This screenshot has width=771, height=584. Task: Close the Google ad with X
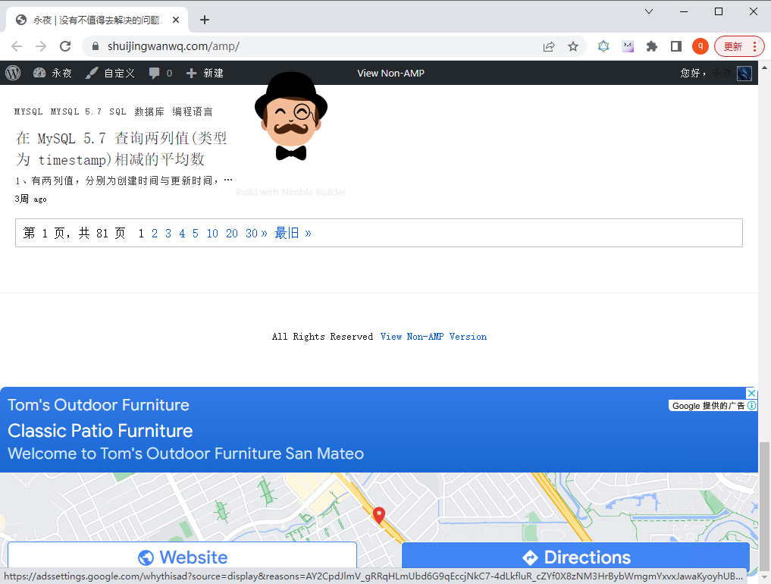tap(751, 393)
